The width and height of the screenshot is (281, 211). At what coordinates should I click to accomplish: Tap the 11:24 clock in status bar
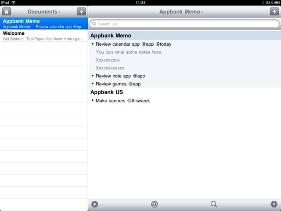[140, 3]
